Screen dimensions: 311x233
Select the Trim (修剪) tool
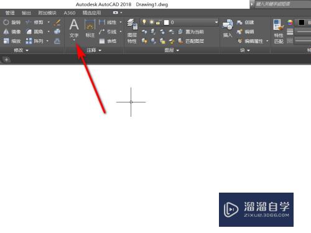coord(34,22)
